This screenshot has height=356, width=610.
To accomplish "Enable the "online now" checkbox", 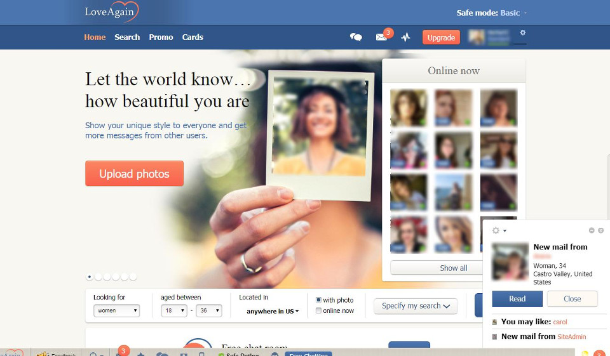I will click(x=319, y=311).
